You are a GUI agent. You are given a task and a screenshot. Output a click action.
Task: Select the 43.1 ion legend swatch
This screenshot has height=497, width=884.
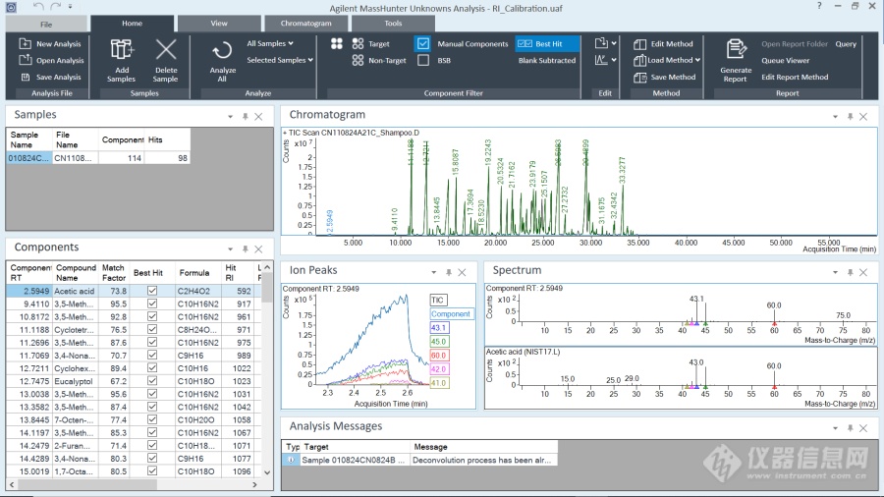tap(439, 327)
